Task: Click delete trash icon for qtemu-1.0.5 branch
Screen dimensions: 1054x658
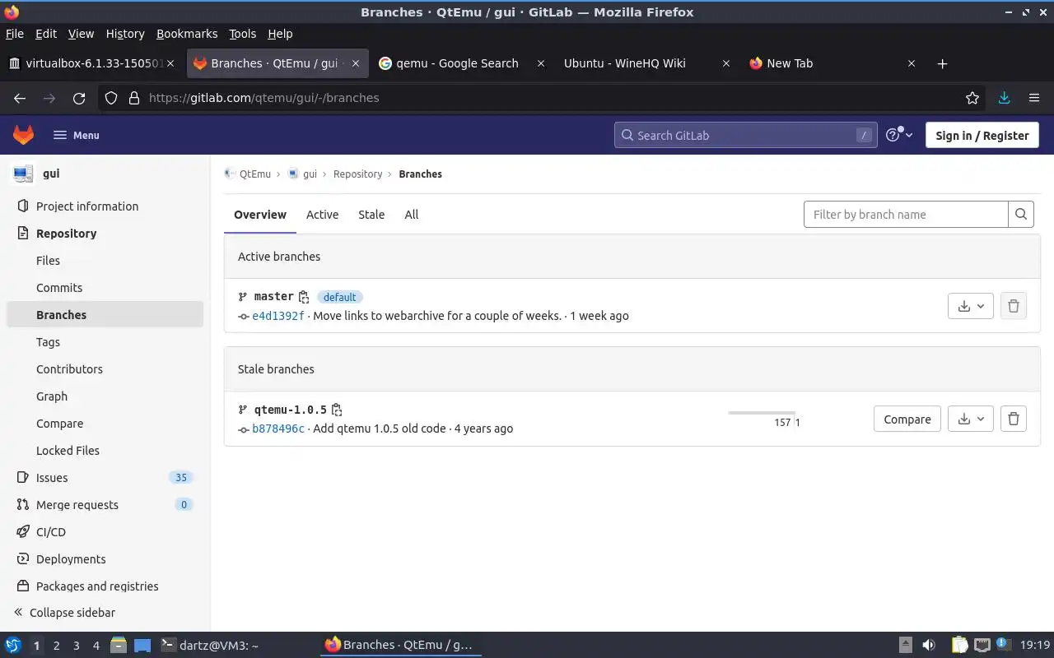Action: tap(1014, 419)
